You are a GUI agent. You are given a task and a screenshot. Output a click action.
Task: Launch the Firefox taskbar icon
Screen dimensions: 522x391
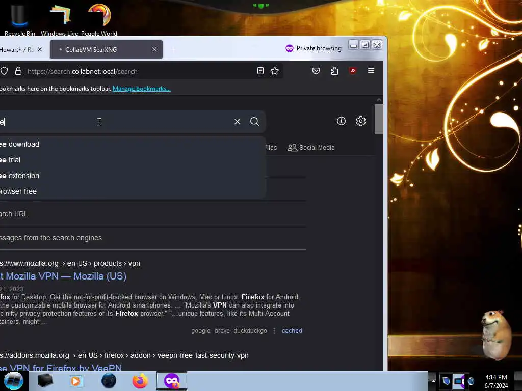coord(140,381)
